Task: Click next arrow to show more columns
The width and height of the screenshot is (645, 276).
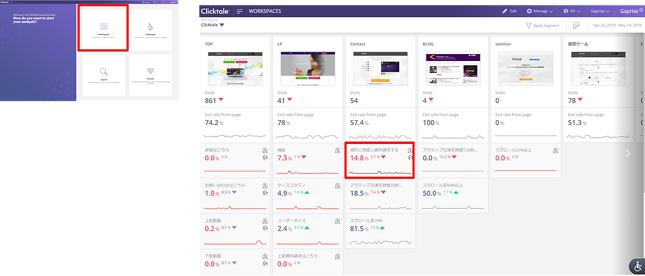Action: (x=628, y=153)
